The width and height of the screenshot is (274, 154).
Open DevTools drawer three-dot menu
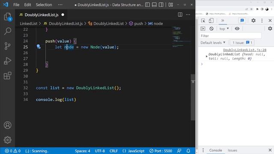click(x=203, y=150)
